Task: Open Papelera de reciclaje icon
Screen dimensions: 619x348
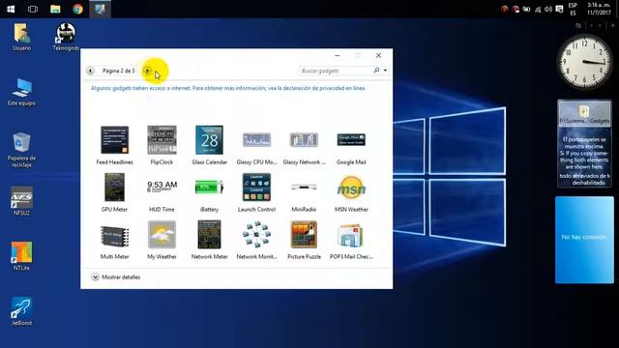Action: pos(21,151)
